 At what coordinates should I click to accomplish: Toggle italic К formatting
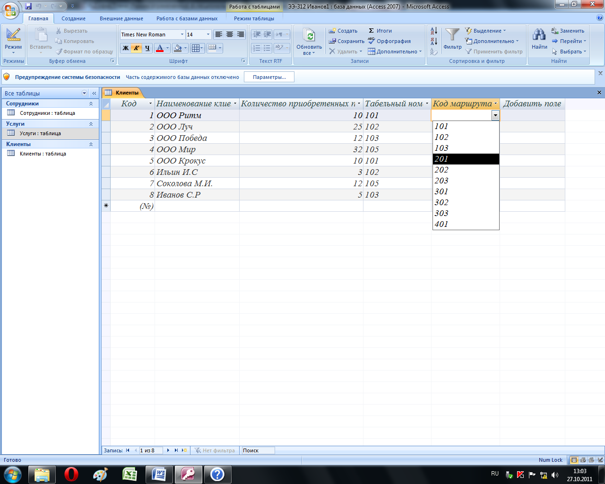(136, 48)
